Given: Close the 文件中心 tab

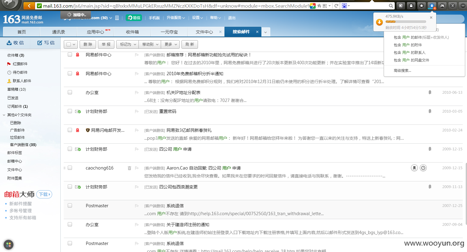Looking at the screenshot, I should coord(220,32).
